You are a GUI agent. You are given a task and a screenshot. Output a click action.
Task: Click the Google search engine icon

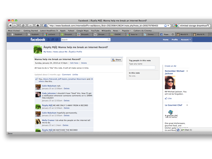[175, 25]
